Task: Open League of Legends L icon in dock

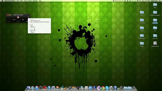Action: coord(94,88)
